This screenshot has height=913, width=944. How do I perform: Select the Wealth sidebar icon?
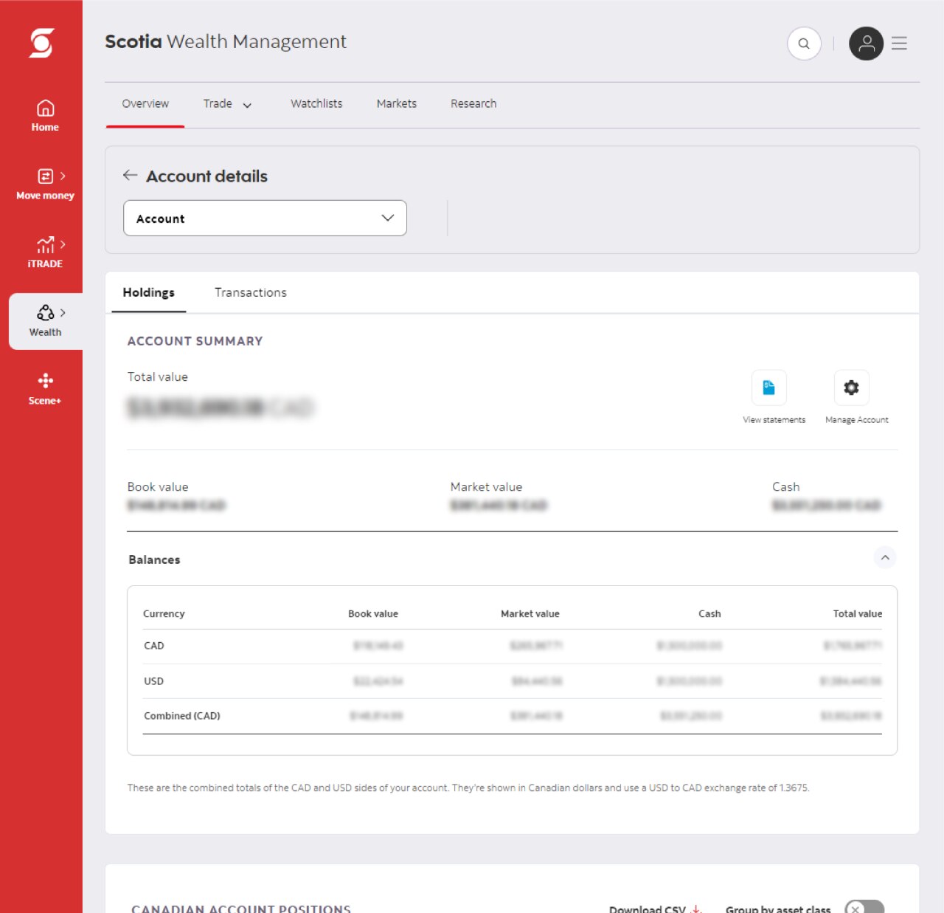point(45,321)
